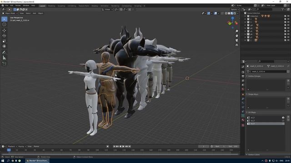Screen dimensions: 291x163
Task: Click the play animation button
Action: [x=123, y=146]
